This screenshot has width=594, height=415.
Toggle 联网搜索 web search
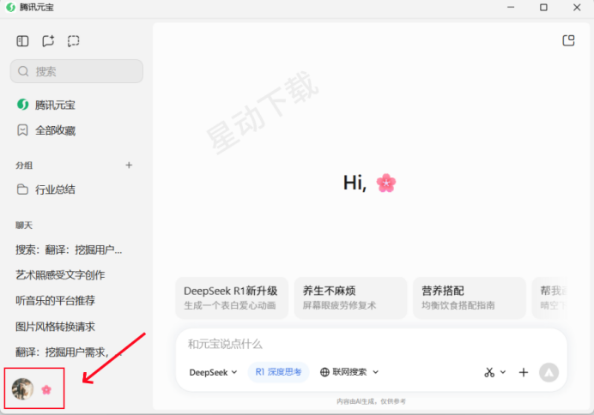coord(343,372)
